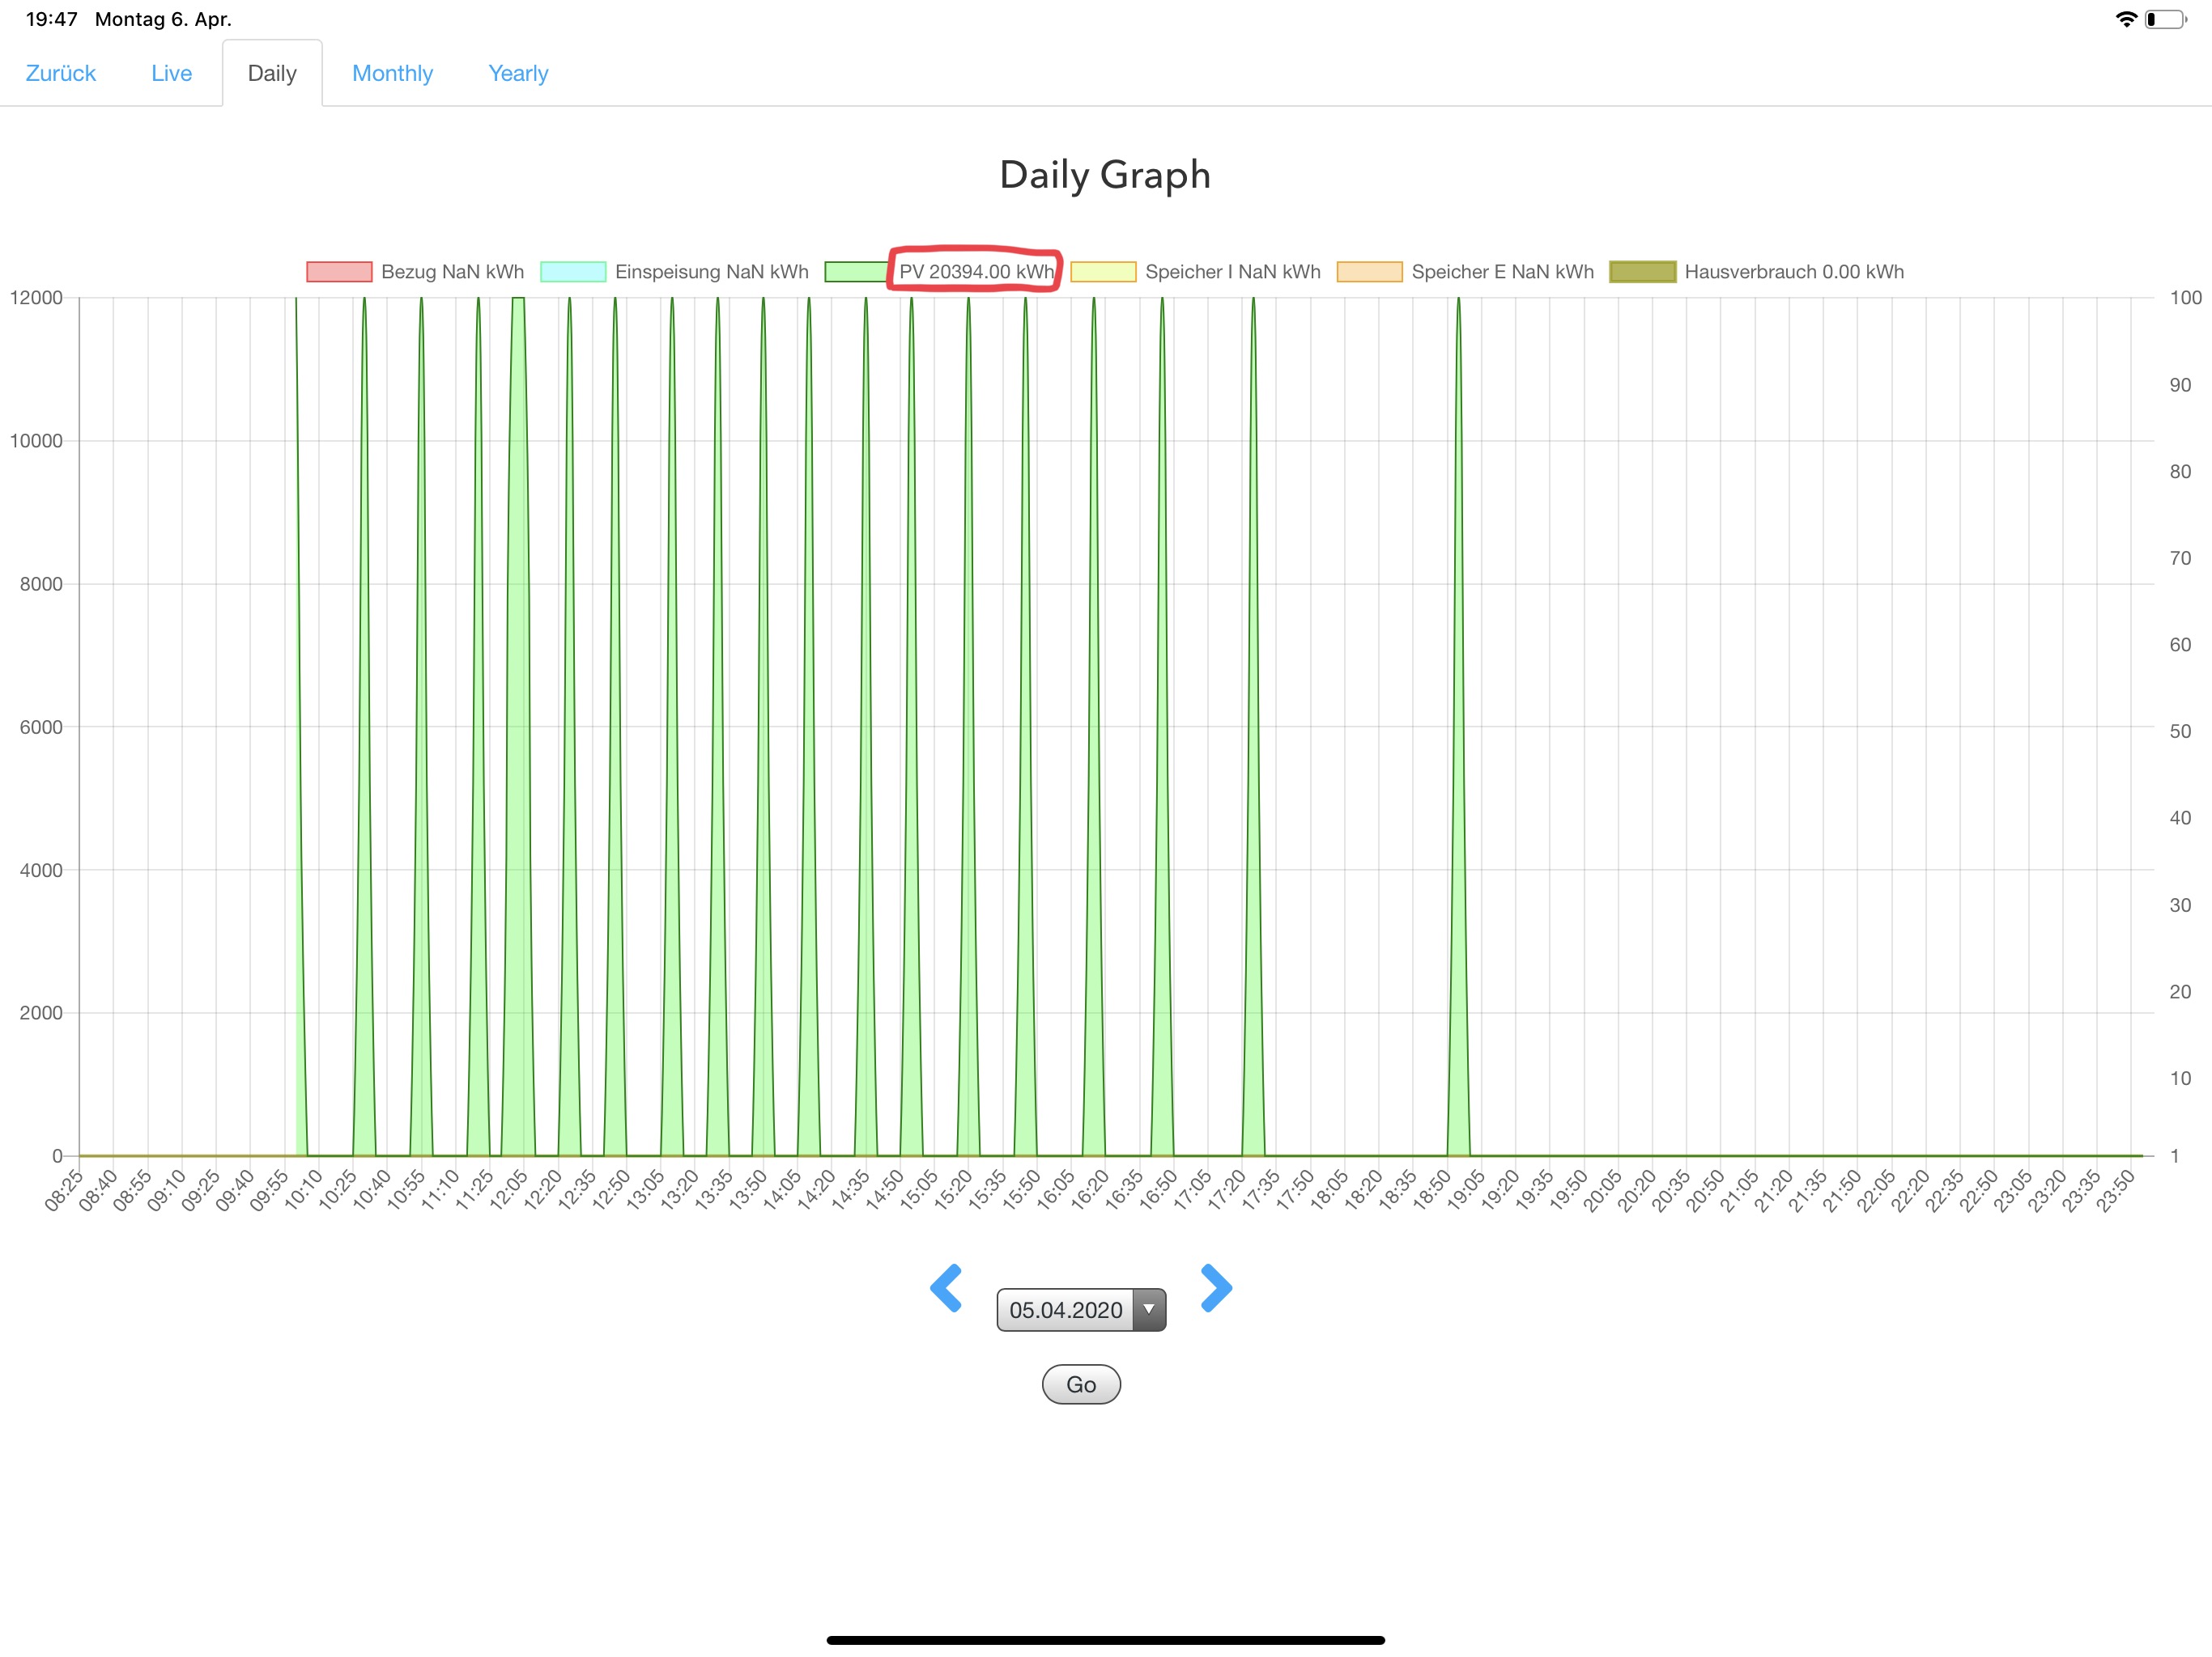Image resolution: width=2212 pixels, height=1657 pixels.
Task: Open the date dropdown arrow
Action: tap(1149, 1309)
